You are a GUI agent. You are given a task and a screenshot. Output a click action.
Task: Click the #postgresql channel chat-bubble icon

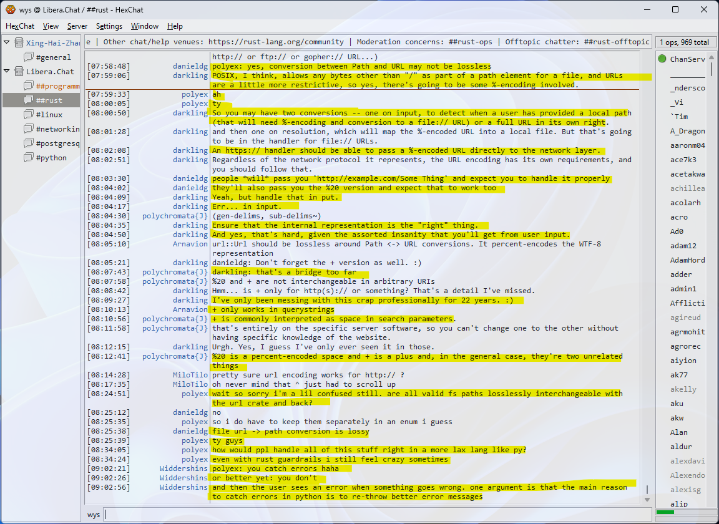tap(29, 143)
